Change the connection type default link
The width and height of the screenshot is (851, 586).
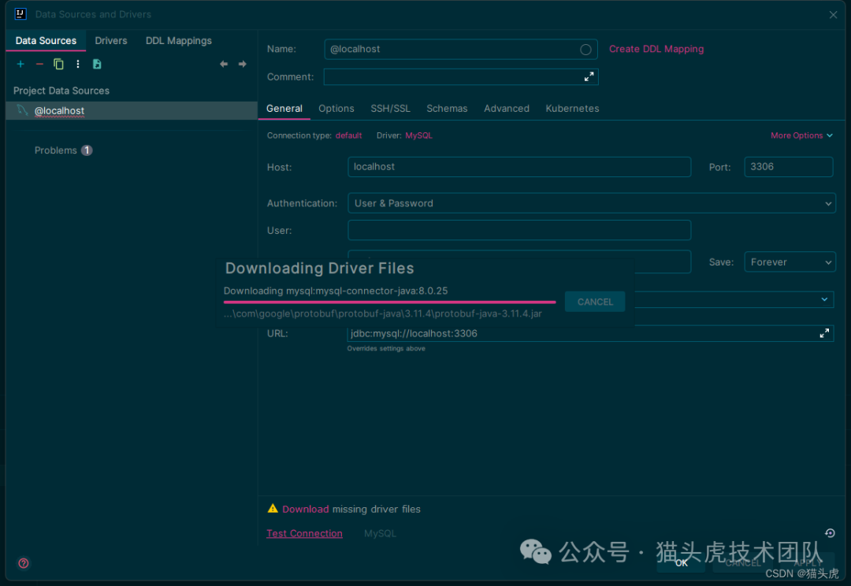[x=348, y=135]
